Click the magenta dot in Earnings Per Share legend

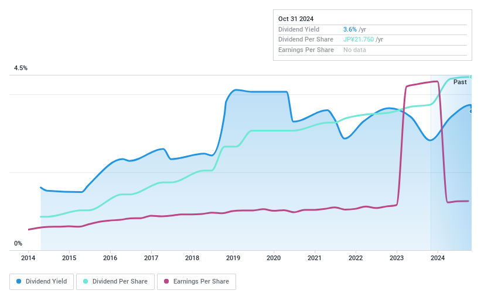tap(166, 281)
